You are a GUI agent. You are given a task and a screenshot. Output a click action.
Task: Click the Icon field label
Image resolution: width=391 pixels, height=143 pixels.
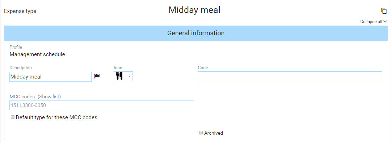tap(118, 67)
